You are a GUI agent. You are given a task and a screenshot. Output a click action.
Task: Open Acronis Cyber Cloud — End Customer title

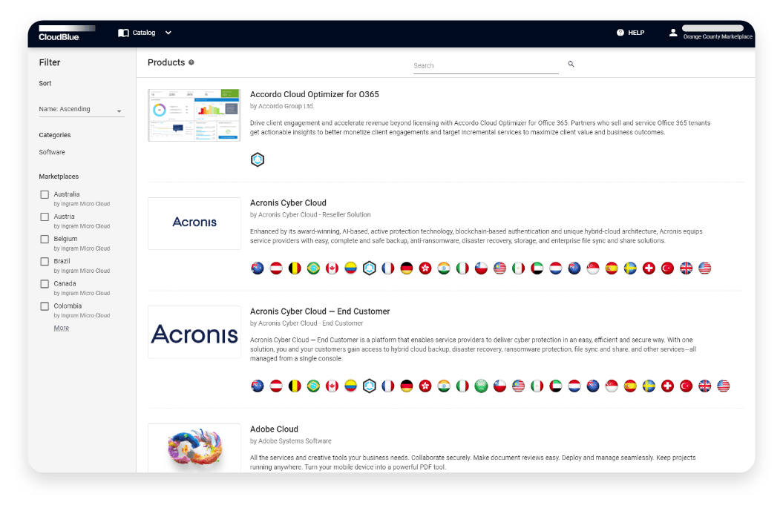tap(320, 311)
